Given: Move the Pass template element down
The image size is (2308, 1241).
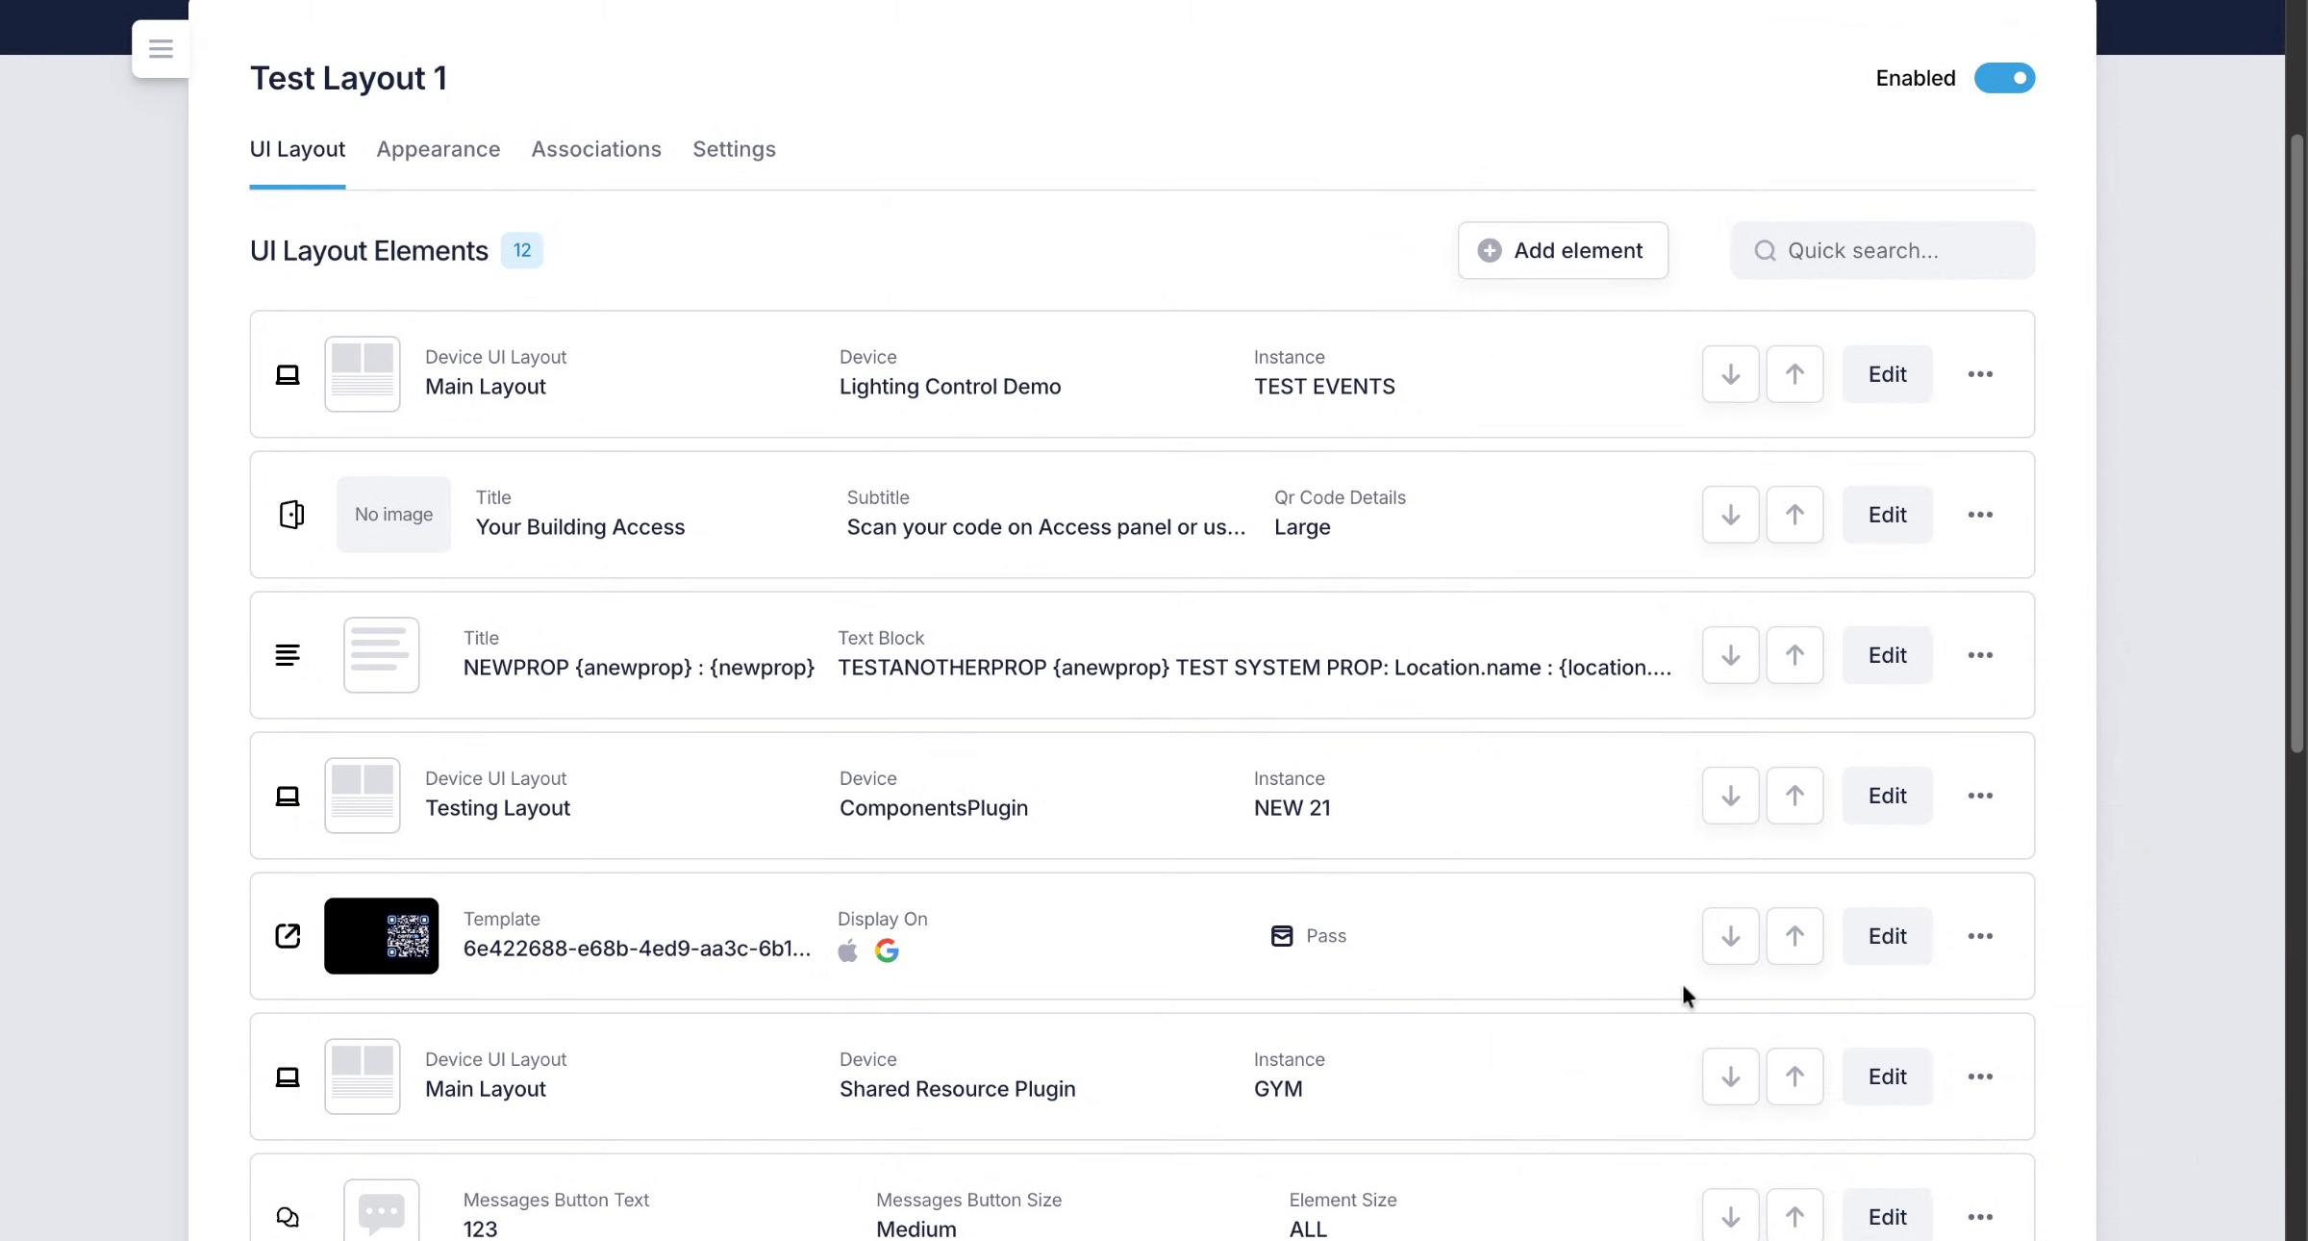Looking at the screenshot, I should (x=1730, y=936).
